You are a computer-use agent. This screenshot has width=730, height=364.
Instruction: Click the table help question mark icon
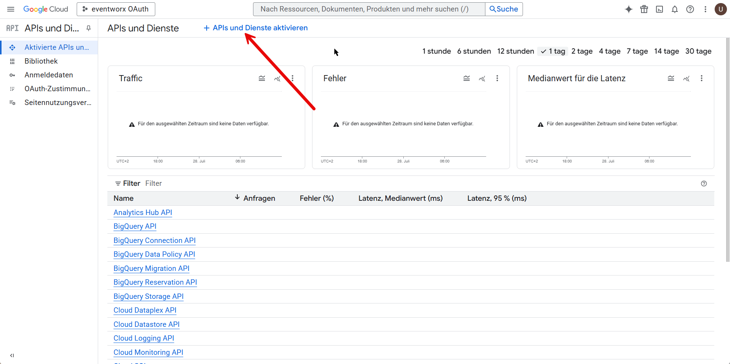point(704,184)
